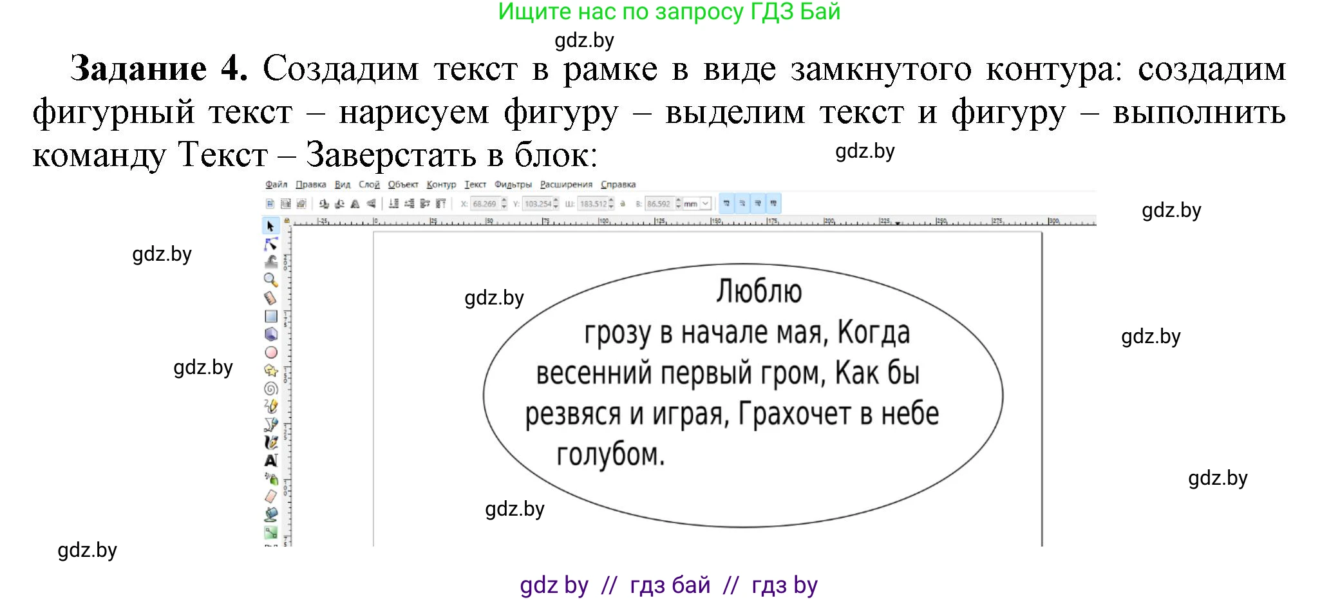
Task: Choose the Calligraphy pen tool
Action: click(270, 443)
